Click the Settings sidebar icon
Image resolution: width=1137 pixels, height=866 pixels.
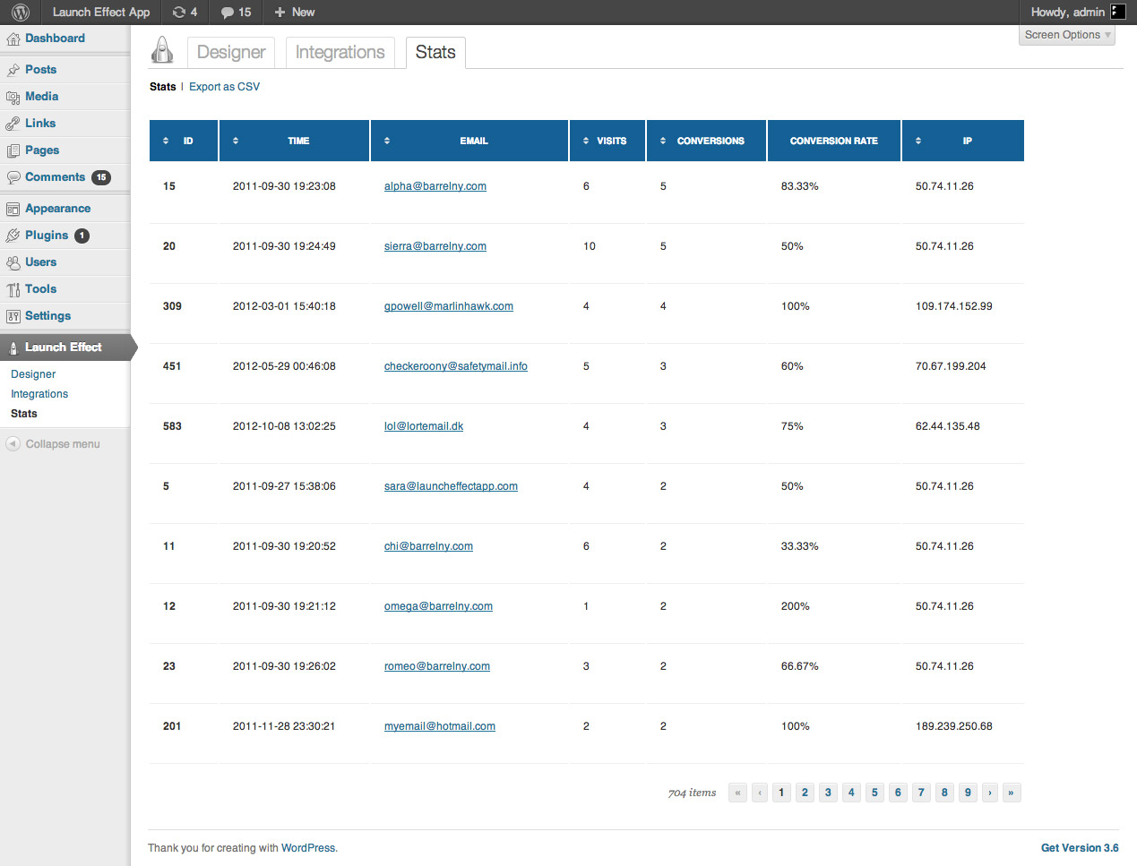point(13,316)
